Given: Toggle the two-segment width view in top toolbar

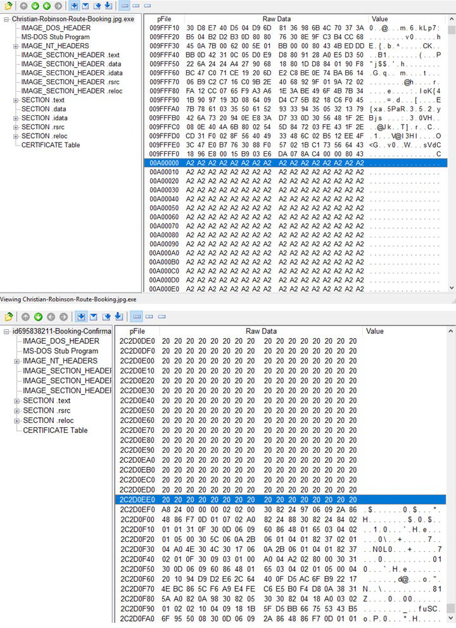Looking at the screenshot, I should (136, 6).
